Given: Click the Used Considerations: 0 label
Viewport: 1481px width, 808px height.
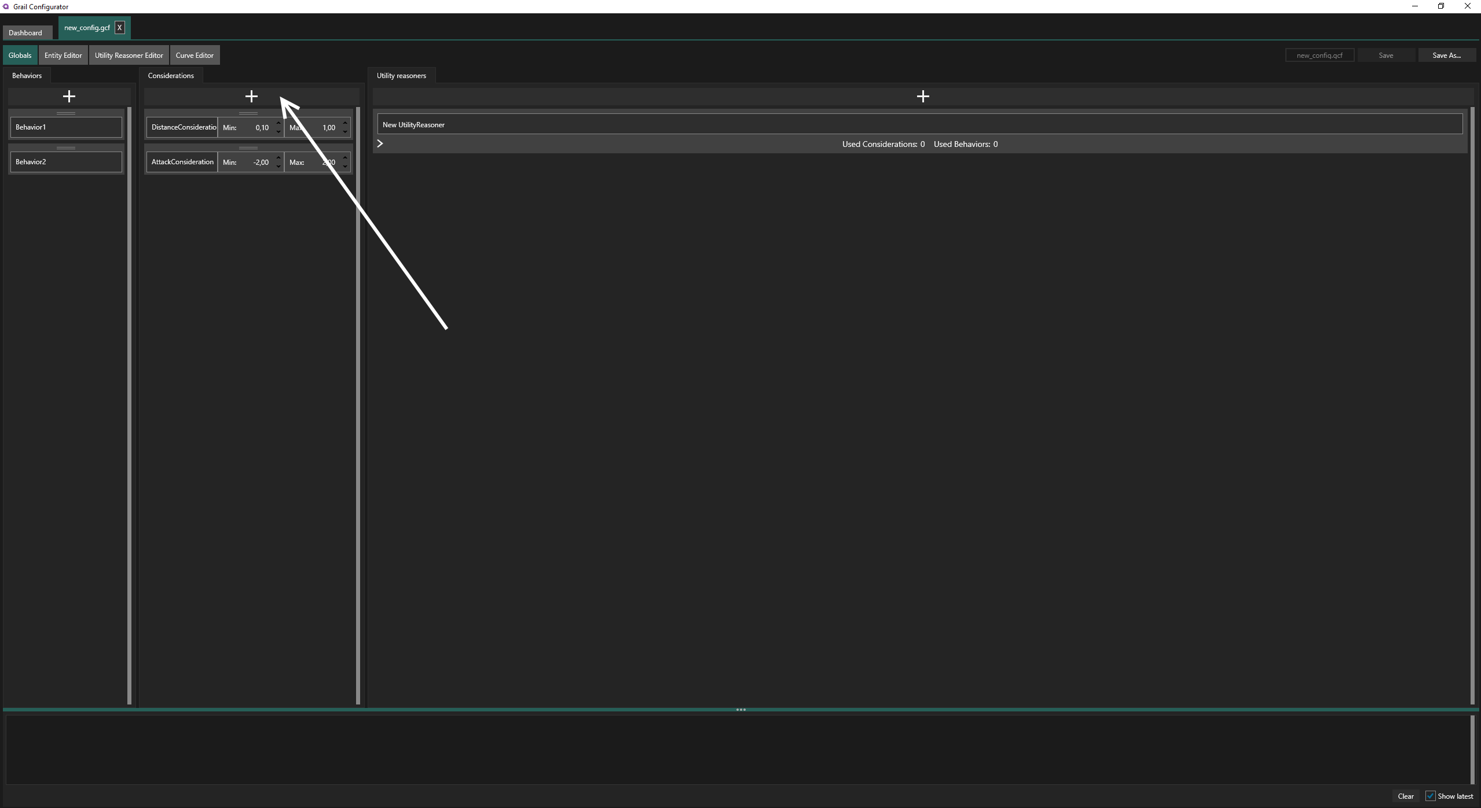Looking at the screenshot, I should [x=883, y=144].
